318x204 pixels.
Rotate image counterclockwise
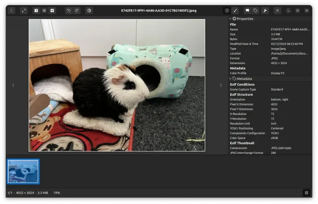pos(69,10)
